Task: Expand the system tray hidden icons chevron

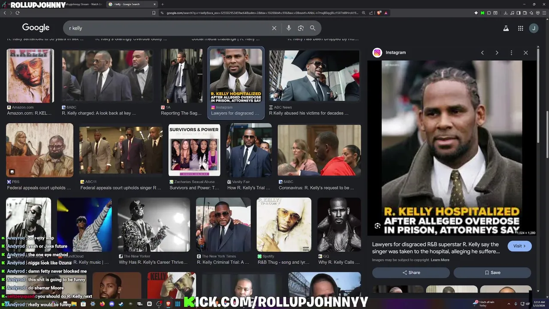Action: (x=509, y=304)
